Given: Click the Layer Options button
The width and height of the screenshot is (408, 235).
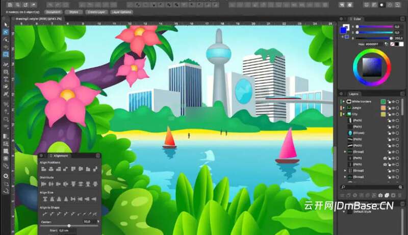Looking at the screenshot, I should tap(121, 12).
